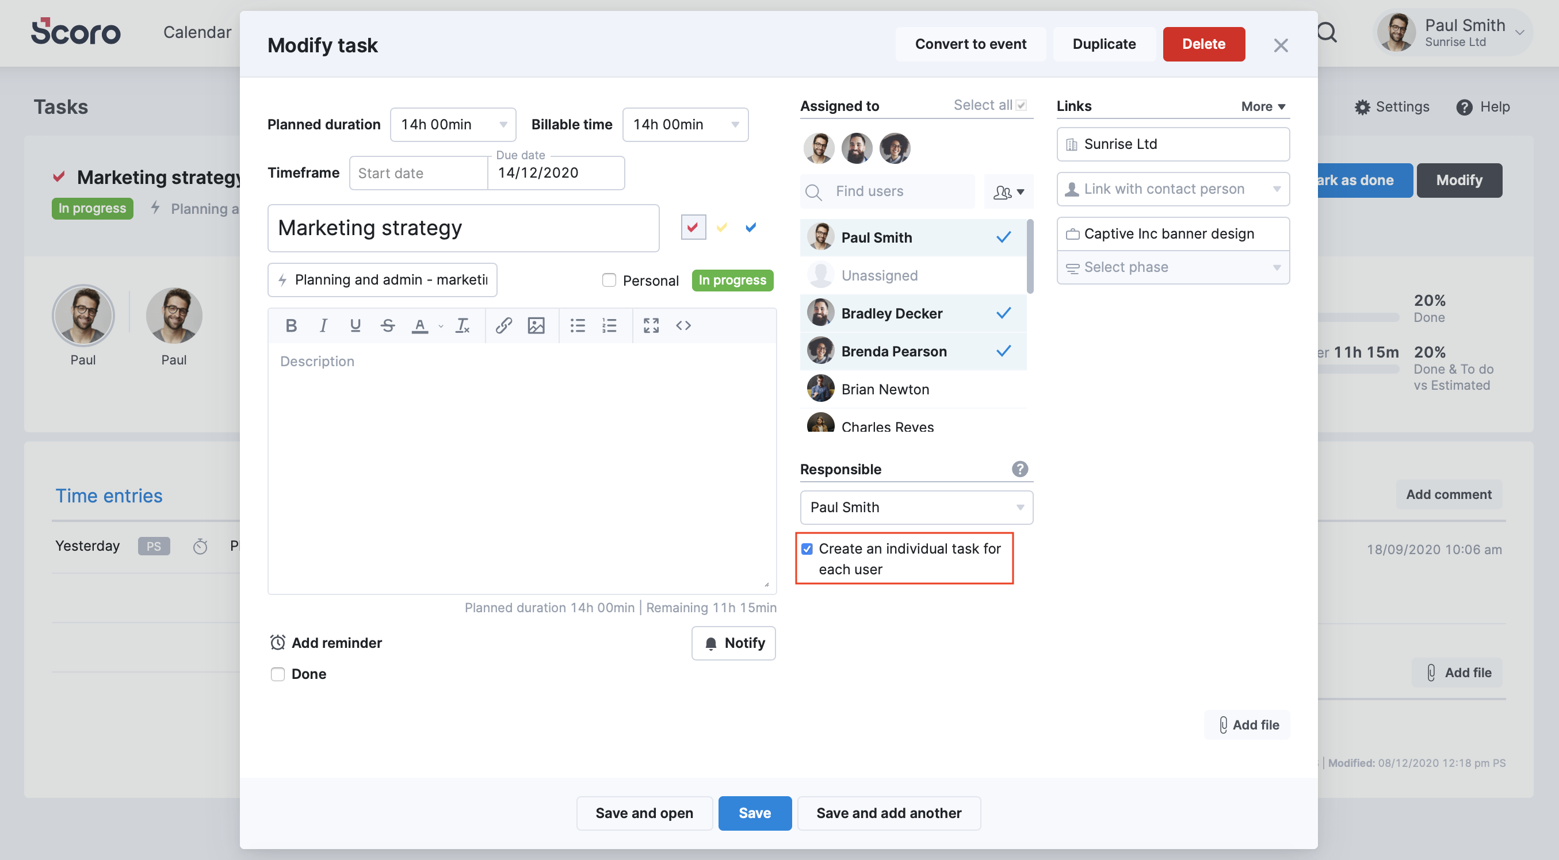Toggle fullscreen editor mode
1559x860 pixels.
pos(651,325)
